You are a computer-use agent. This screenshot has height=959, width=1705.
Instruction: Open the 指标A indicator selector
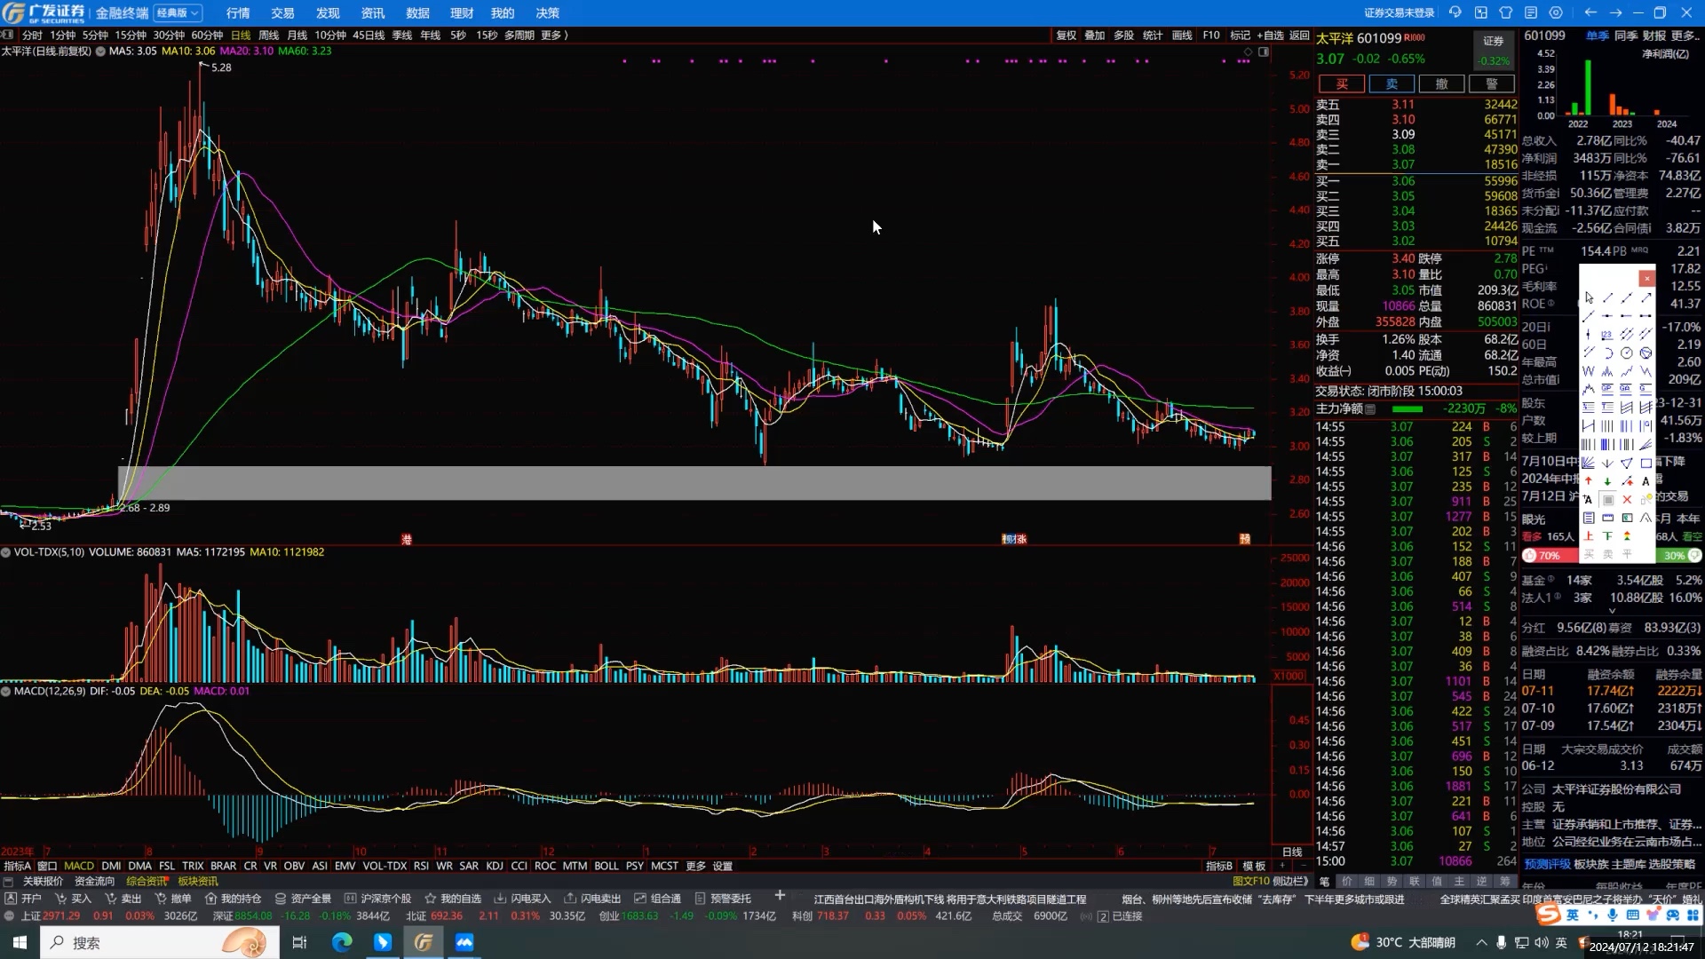click(x=17, y=866)
